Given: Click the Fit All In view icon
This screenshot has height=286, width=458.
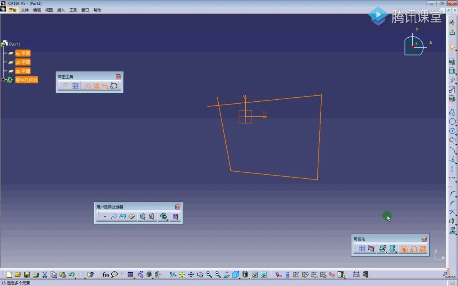Looking at the screenshot, I should pyautogui.click(x=182, y=274).
